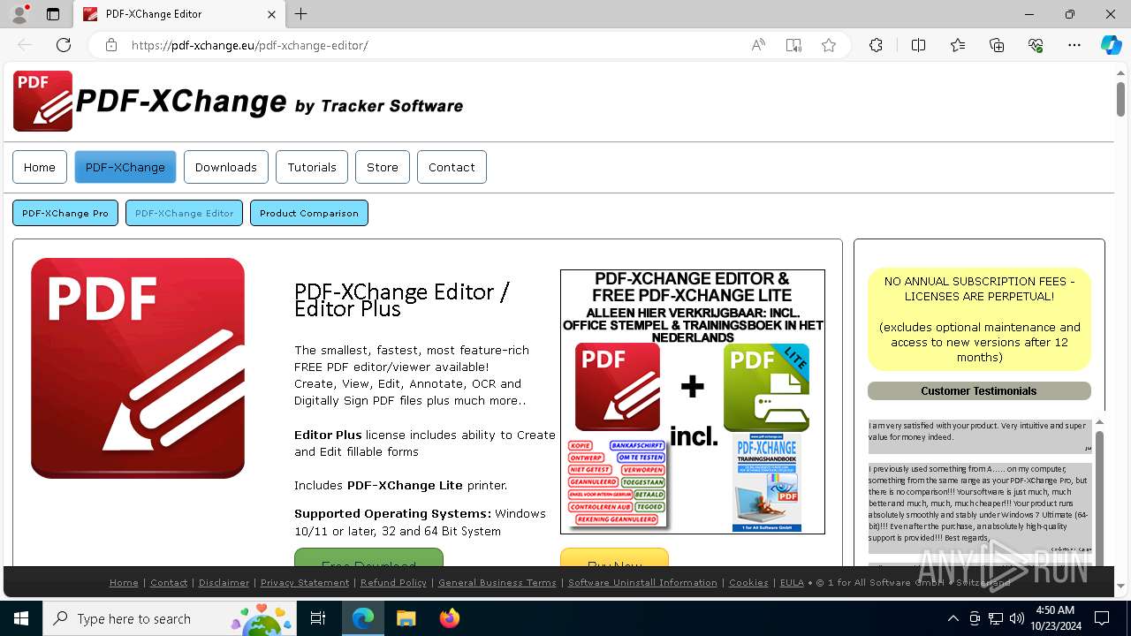Switch to PDF-XChange Pro sub-tab
Screen dimensions: 1131x636
[x=65, y=213]
